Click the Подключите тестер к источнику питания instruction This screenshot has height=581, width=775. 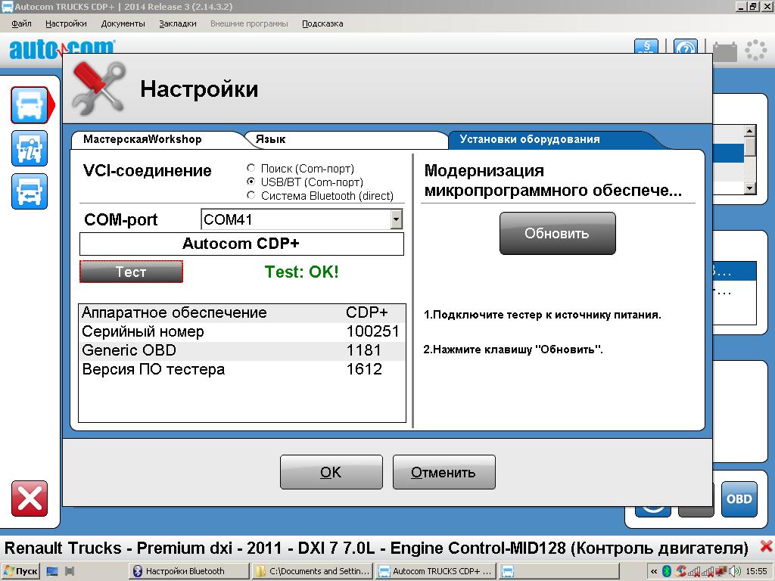542,315
